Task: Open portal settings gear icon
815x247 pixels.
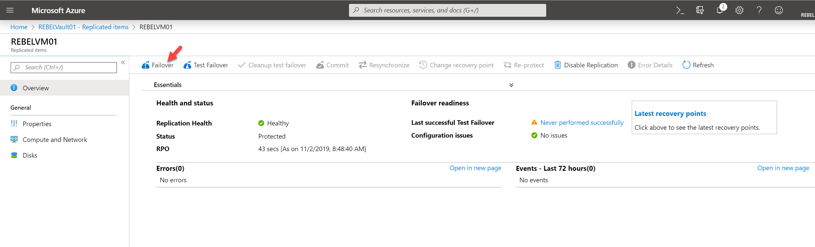Action: [739, 11]
